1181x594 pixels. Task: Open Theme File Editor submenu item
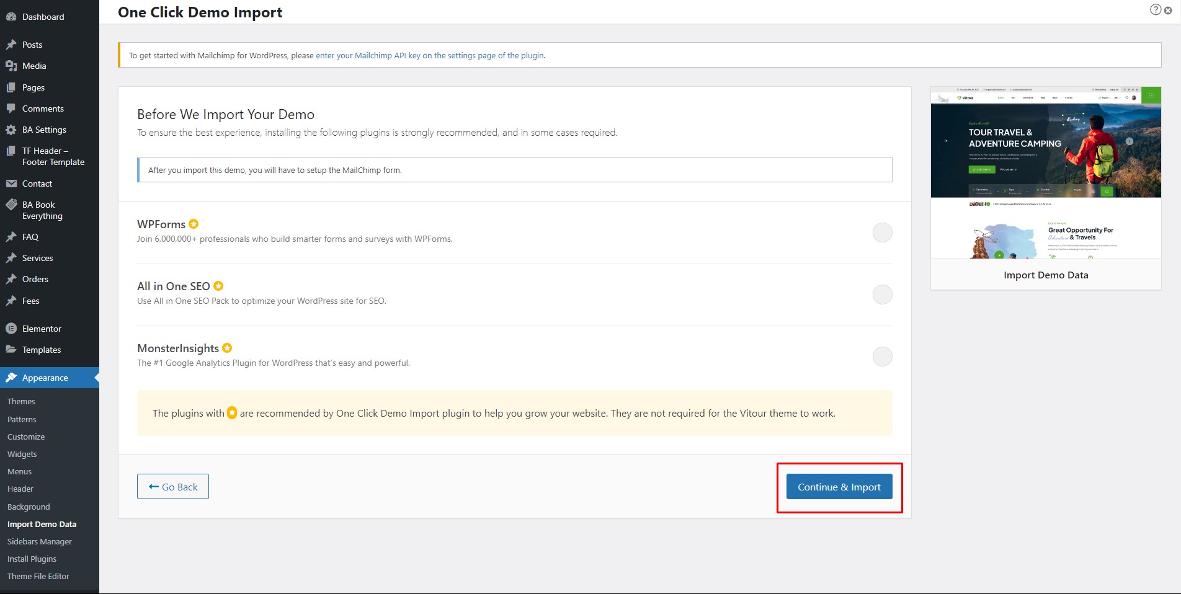pos(38,576)
